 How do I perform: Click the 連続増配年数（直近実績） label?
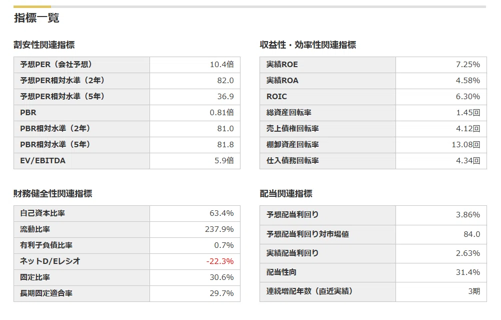(x=309, y=291)
